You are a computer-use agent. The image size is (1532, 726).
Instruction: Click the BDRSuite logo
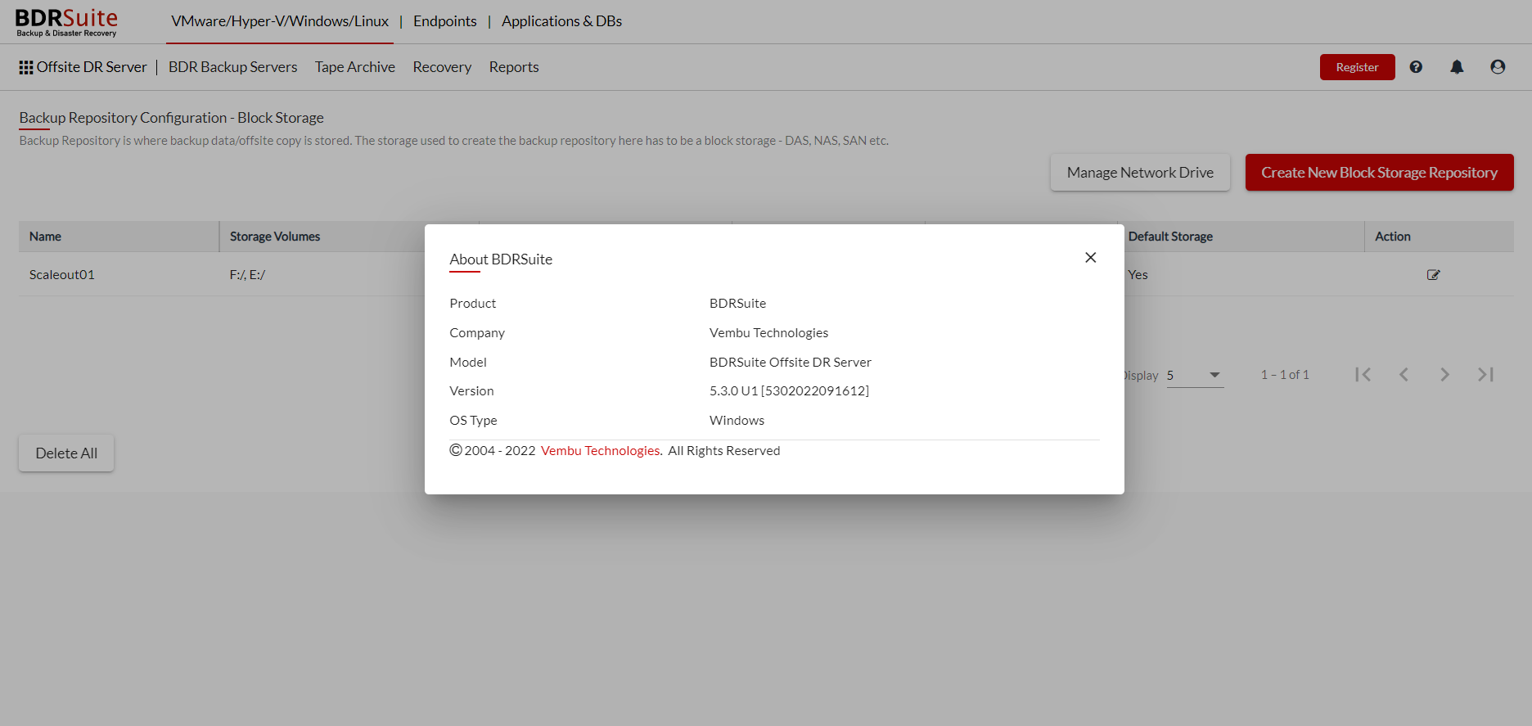click(66, 22)
